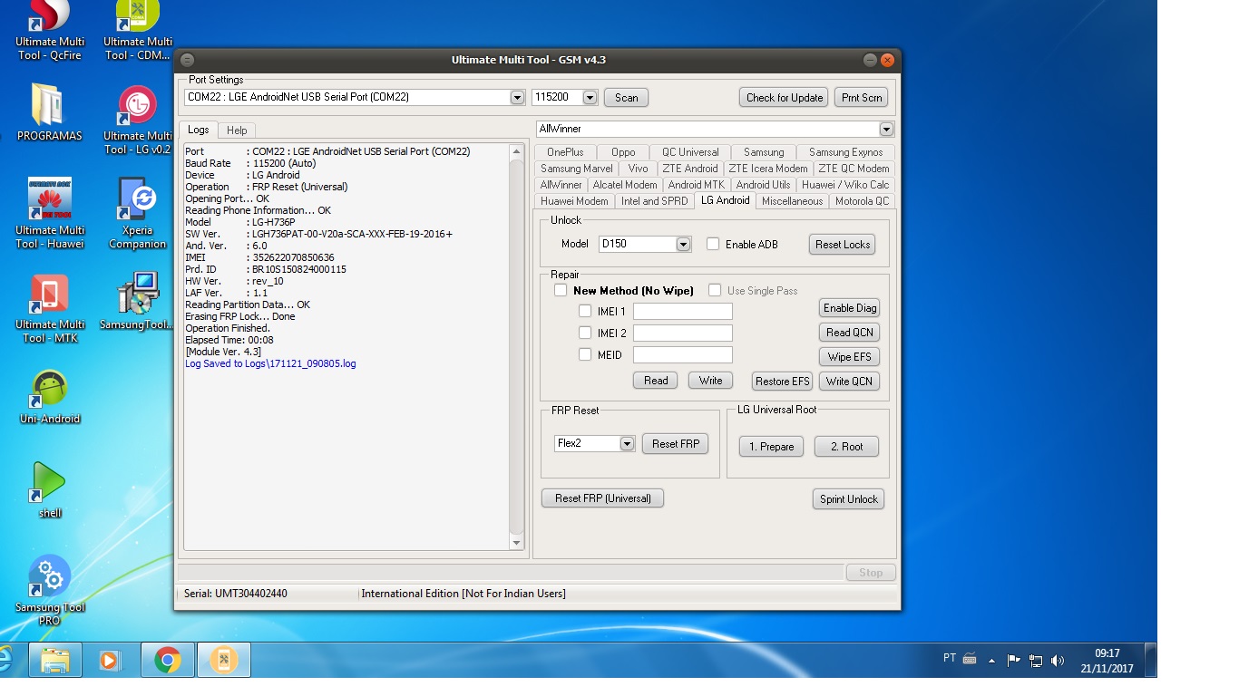1239x696 pixels.
Task: Open the Miscellaneous tab
Action: pyautogui.click(x=793, y=201)
